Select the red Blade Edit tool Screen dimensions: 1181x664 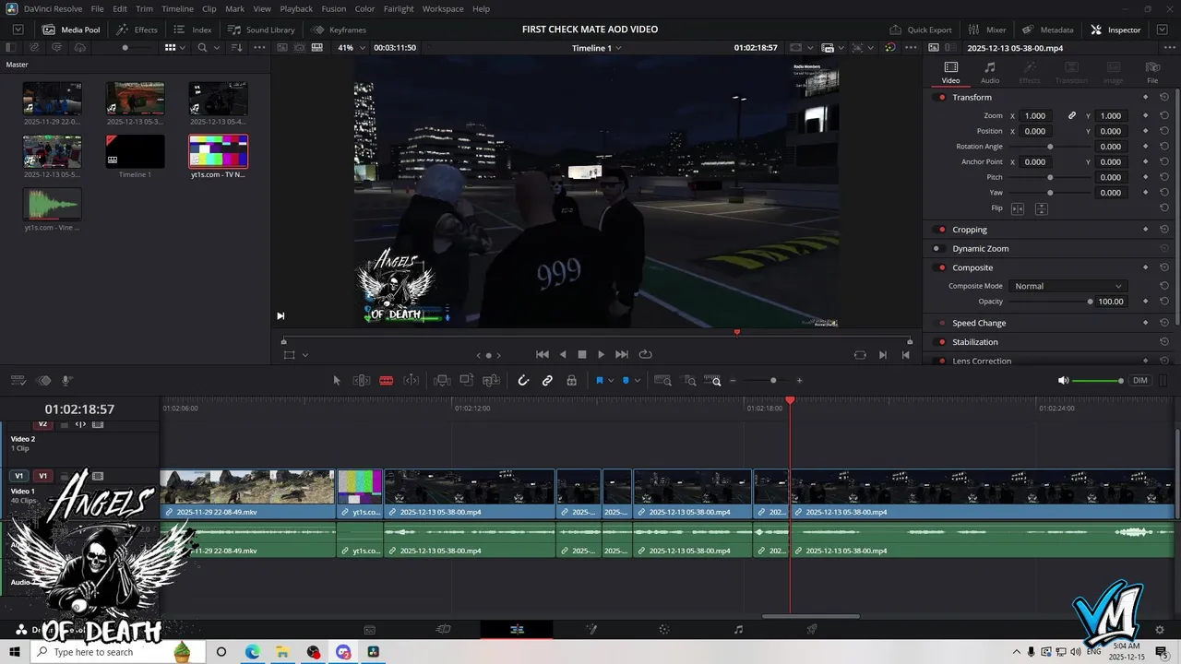pyautogui.click(x=387, y=380)
